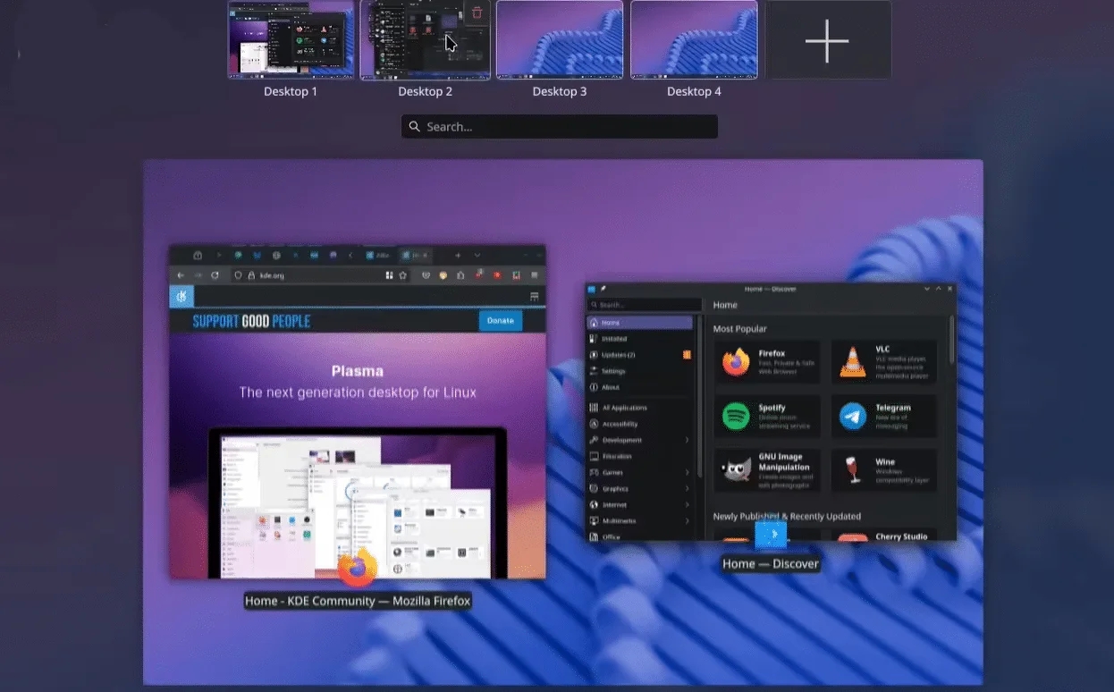Click the Telegram icon in Discover
The width and height of the screenshot is (1114, 692).
point(853,417)
